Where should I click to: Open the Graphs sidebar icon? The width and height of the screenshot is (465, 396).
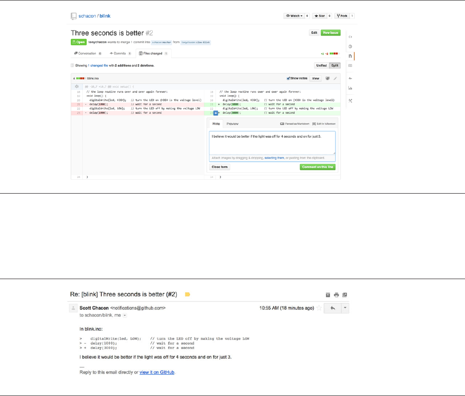(350, 88)
